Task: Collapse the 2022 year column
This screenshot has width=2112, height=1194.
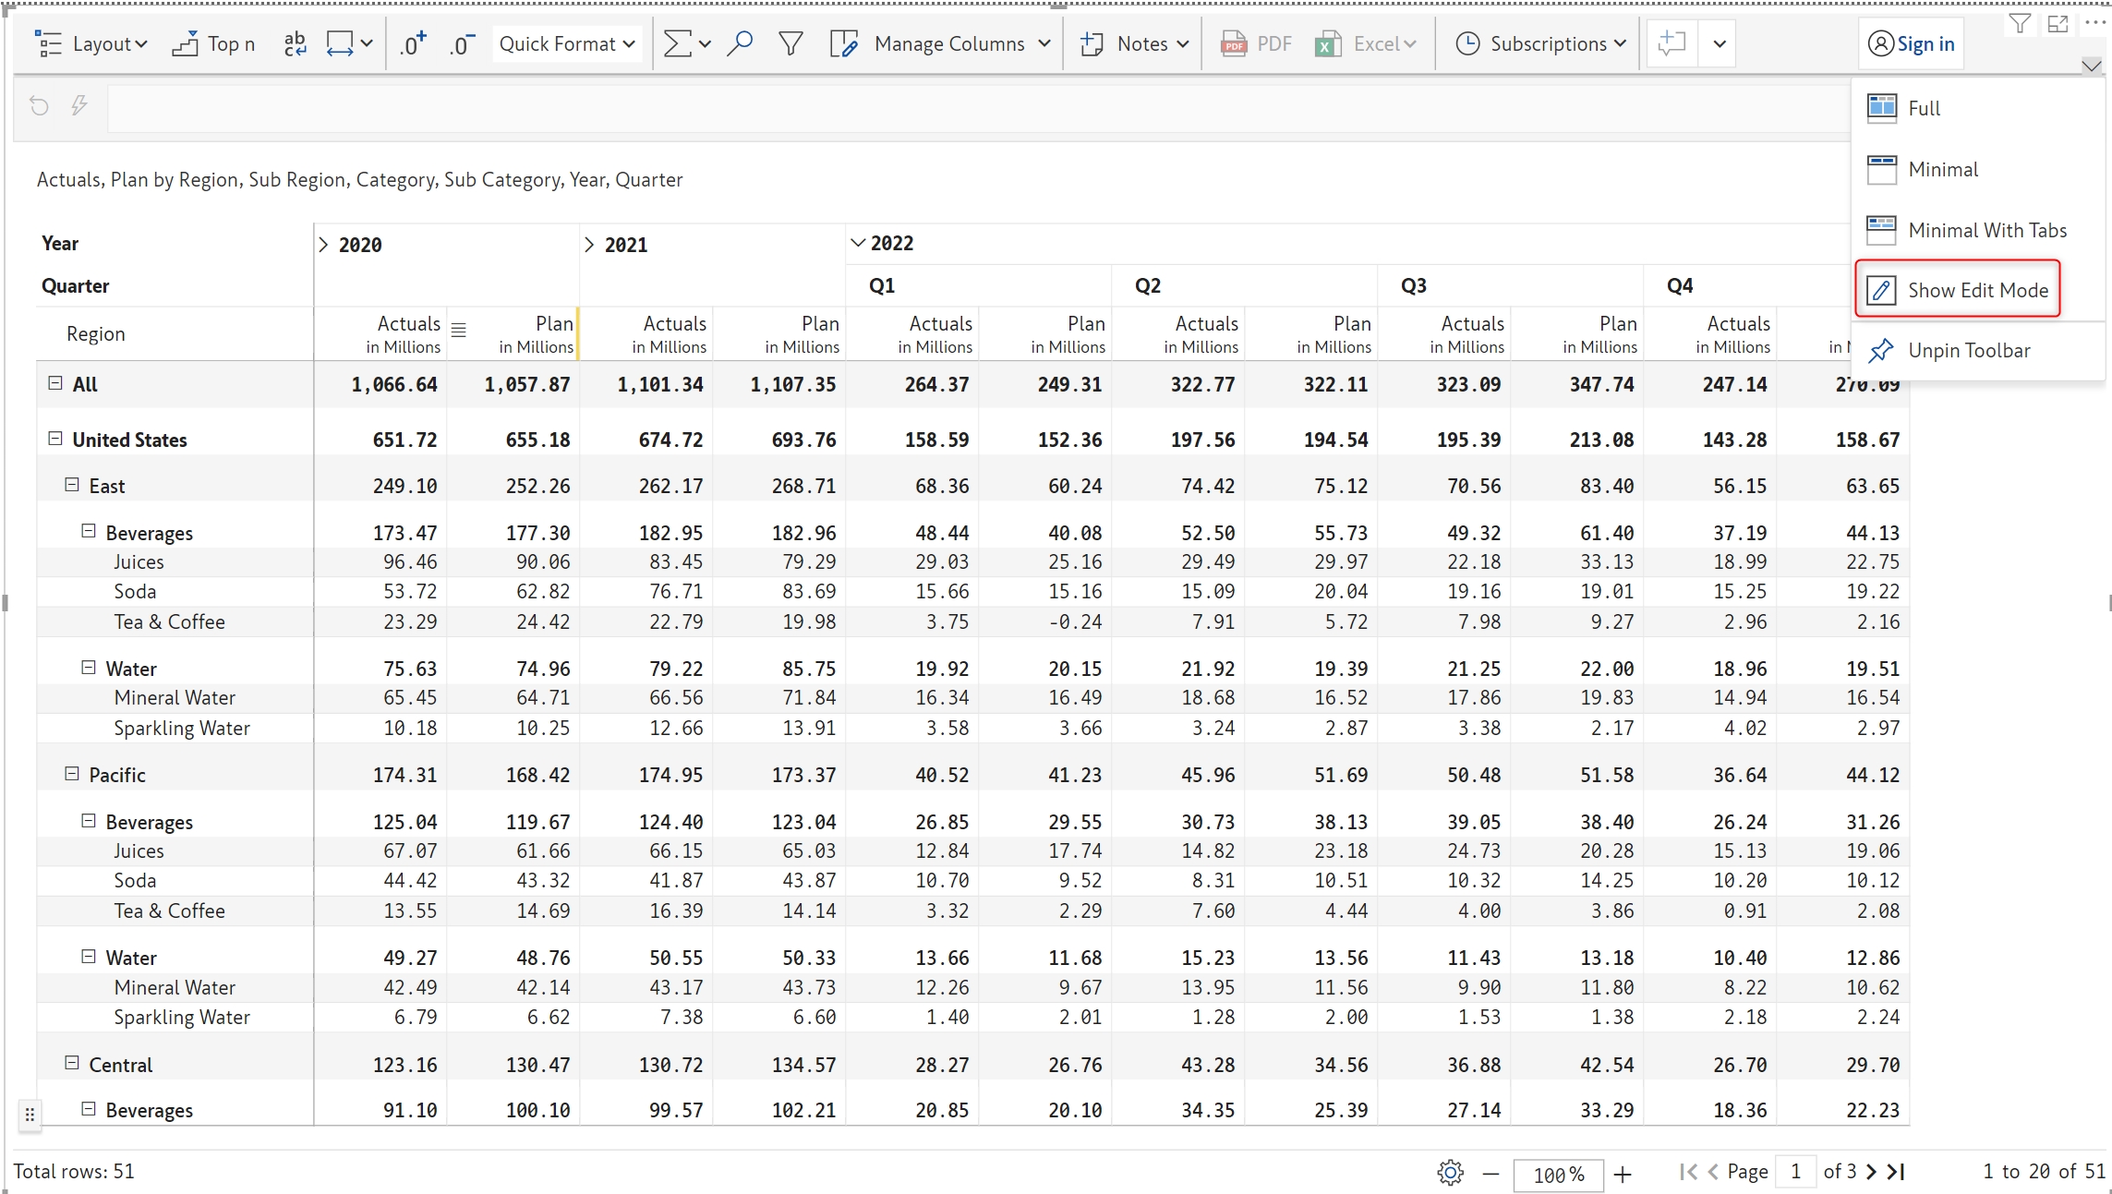Action: coord(858,243)
